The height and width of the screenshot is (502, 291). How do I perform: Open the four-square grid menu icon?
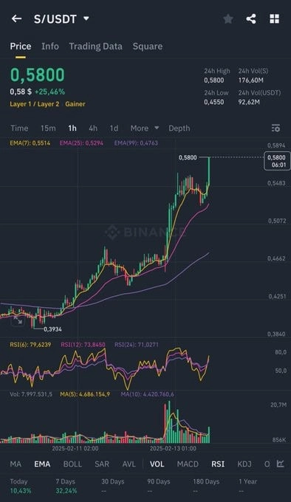[x=274, y=19]
